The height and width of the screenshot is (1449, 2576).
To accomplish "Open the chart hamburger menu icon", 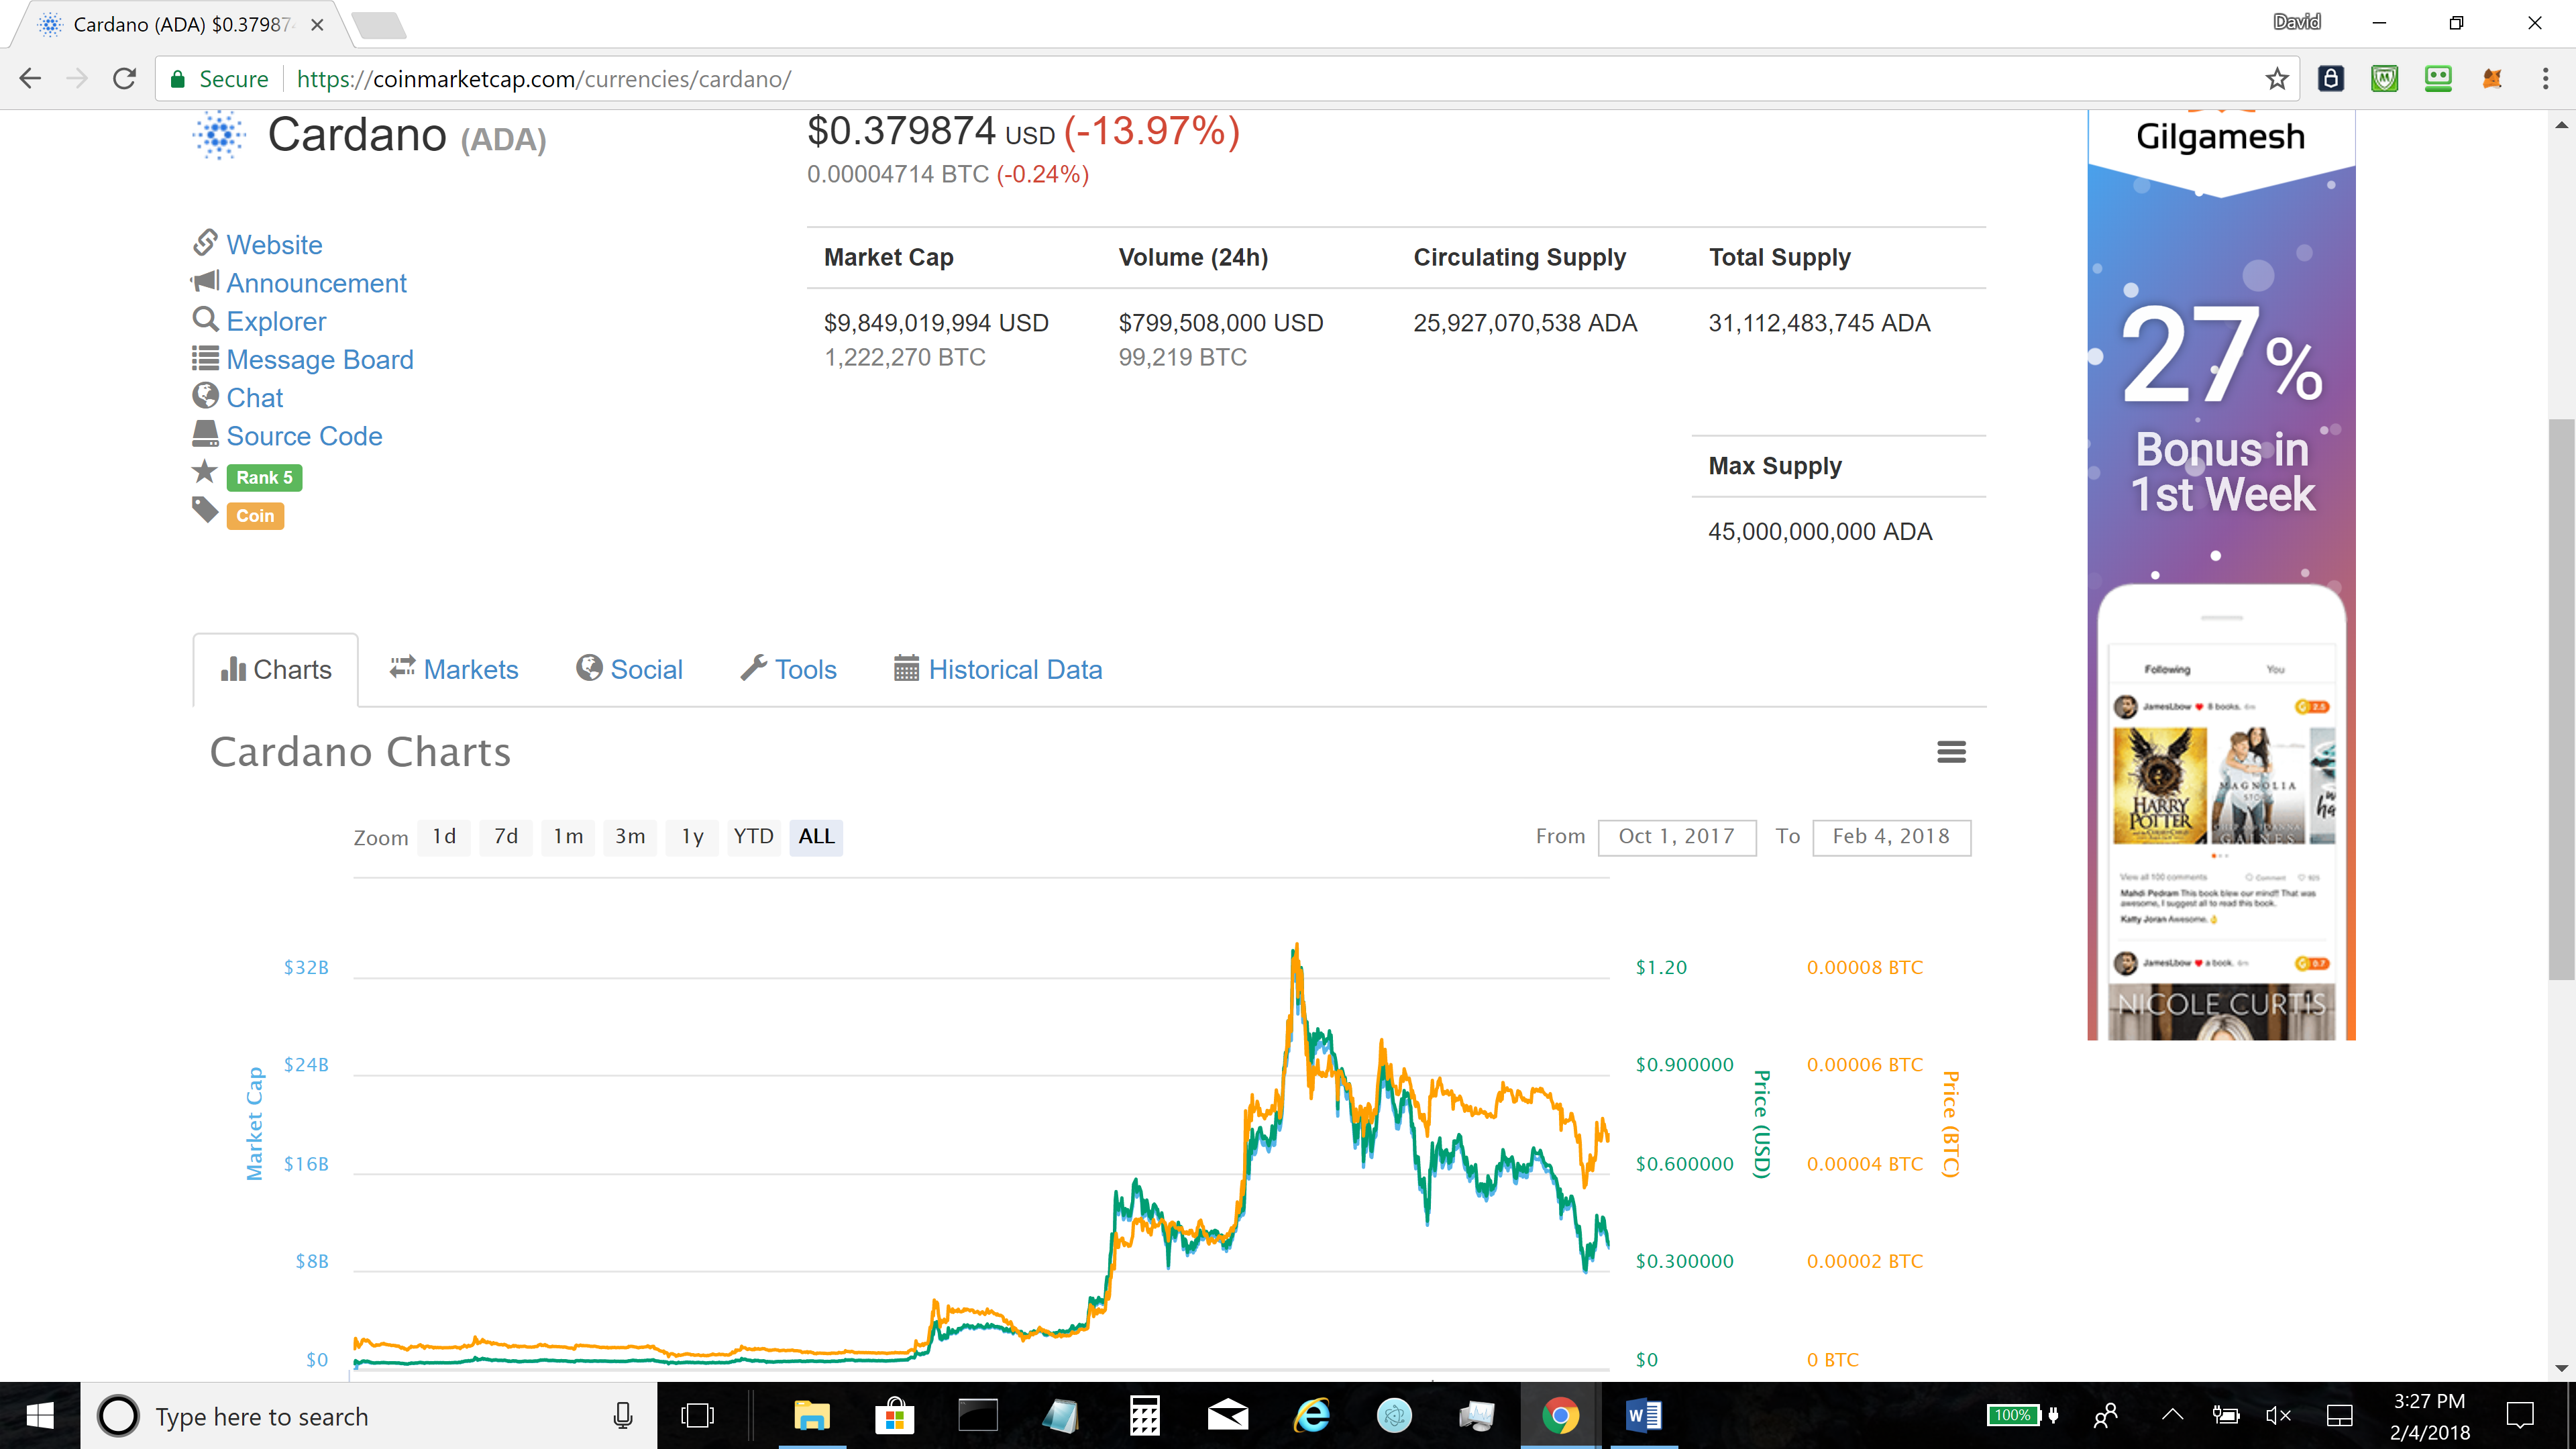I will [x=1951, y=751].
